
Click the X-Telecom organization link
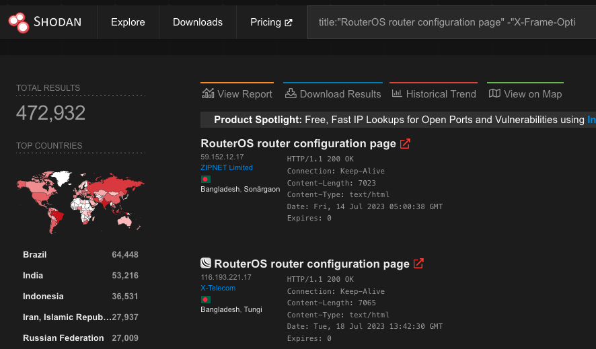point(218,288)
